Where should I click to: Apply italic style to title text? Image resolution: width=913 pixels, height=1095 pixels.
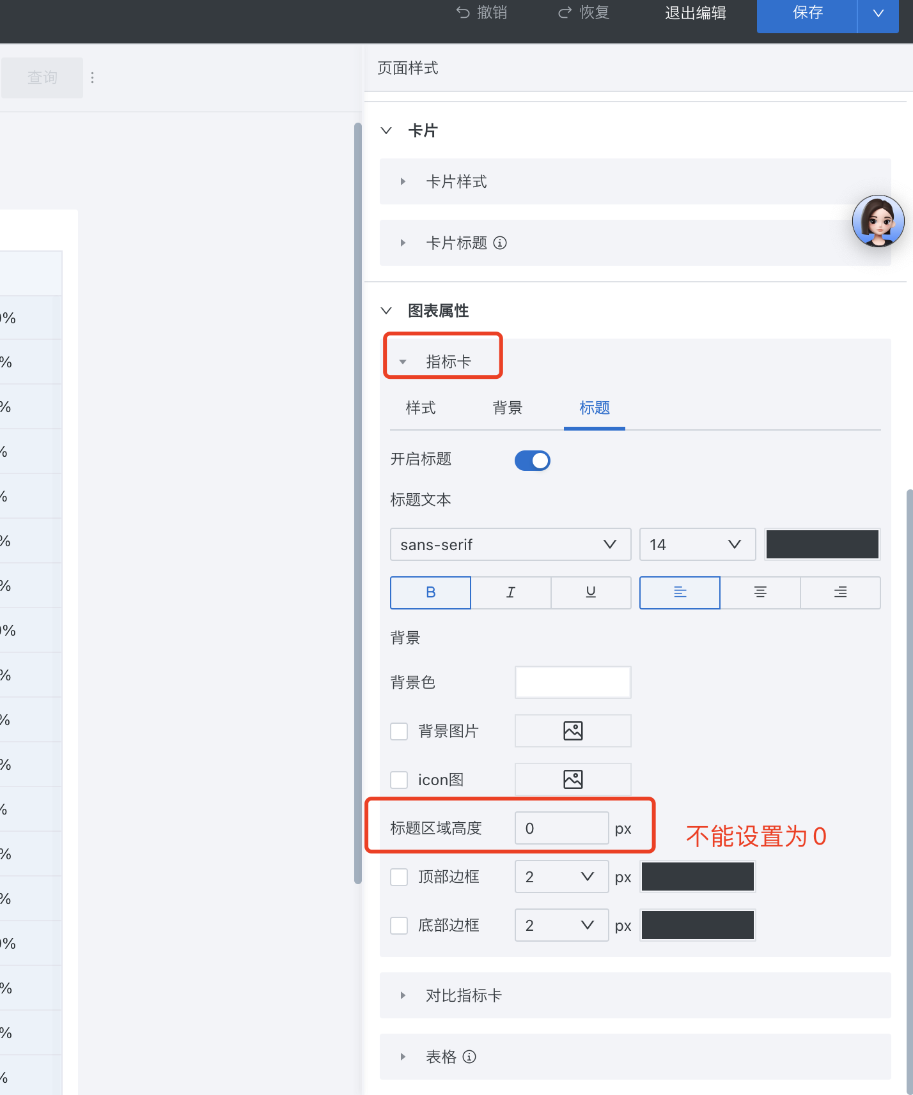[x=510, y=593]
